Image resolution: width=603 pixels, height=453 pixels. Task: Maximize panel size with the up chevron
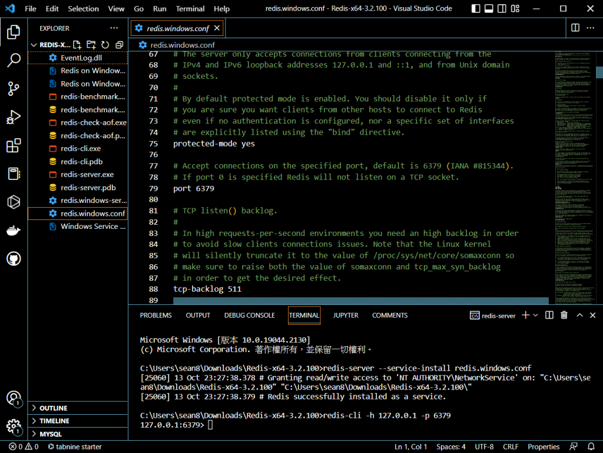[579, 315]
